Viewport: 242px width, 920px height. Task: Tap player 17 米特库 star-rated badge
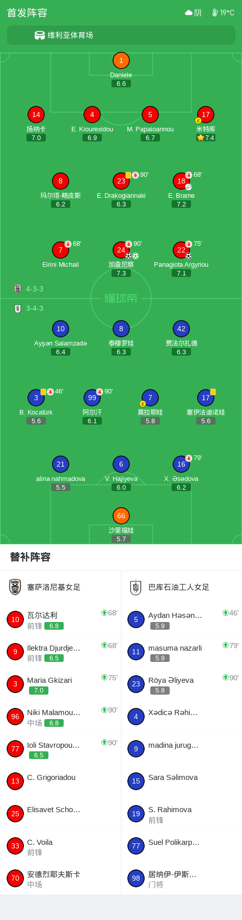click(x=205, y=114)
